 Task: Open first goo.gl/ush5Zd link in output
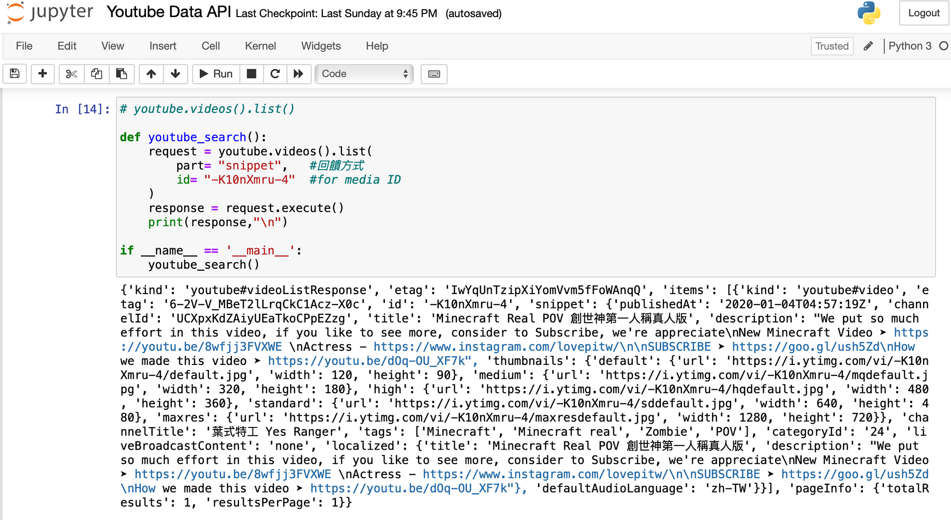point(823,347)
